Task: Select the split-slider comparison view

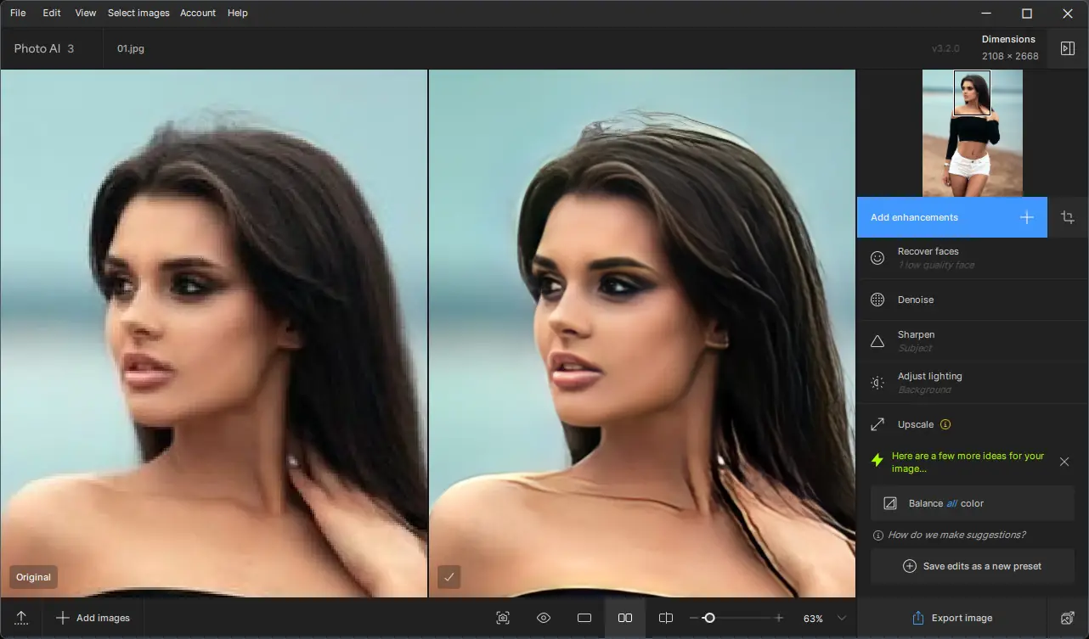Action: [x=665, y=617]
